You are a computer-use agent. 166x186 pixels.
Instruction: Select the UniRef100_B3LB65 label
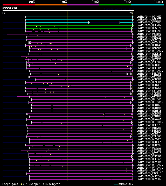(149, 159)
